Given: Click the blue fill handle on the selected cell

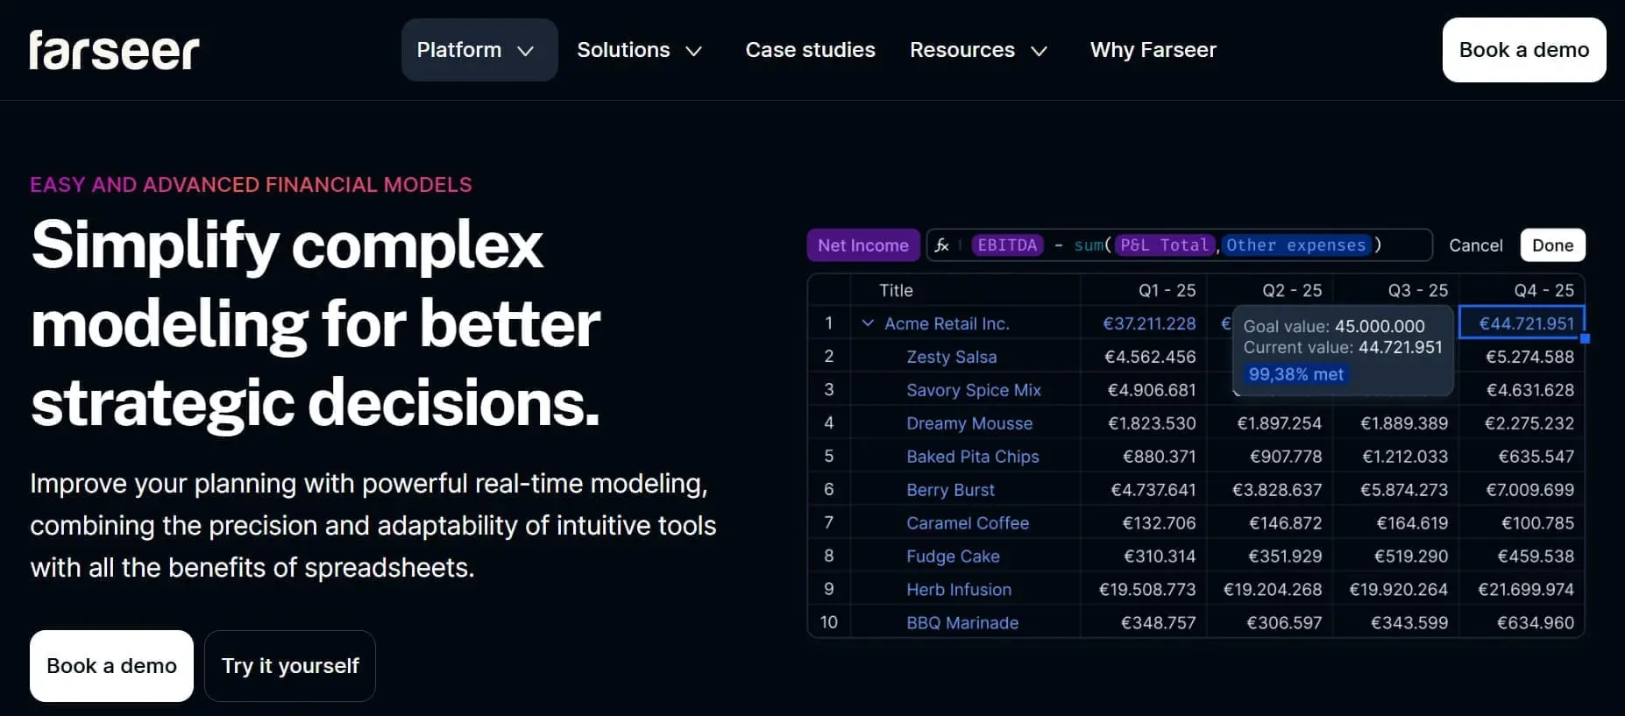Looking at the screenshot, I should point(1585,338).
